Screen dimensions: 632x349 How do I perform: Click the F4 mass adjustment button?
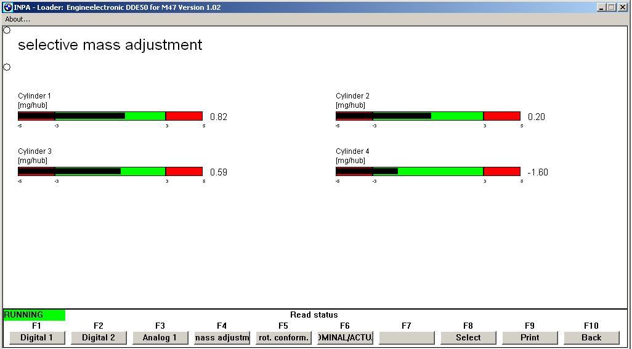(222, 337)
